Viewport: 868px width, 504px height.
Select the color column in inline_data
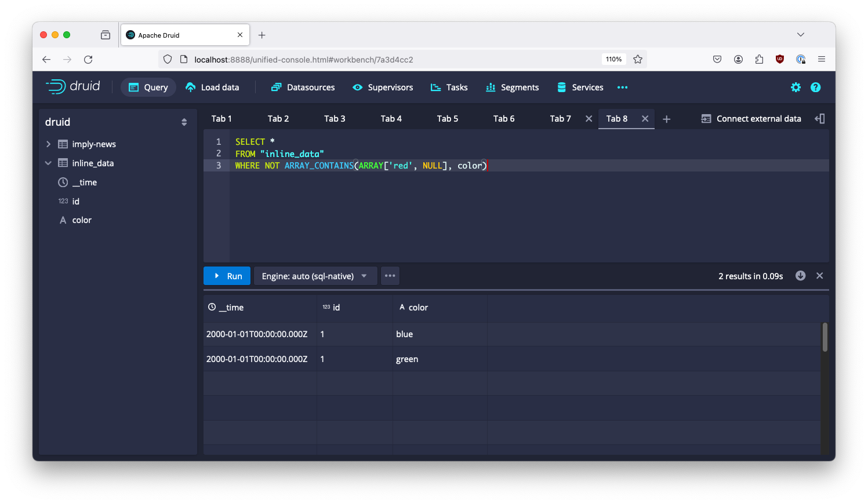point(81,220)
